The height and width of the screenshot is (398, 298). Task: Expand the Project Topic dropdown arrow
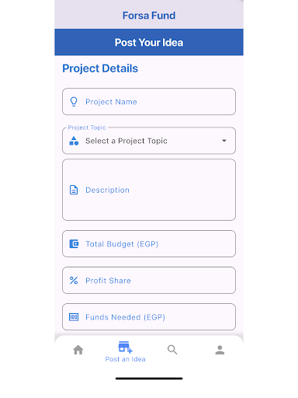224,141
